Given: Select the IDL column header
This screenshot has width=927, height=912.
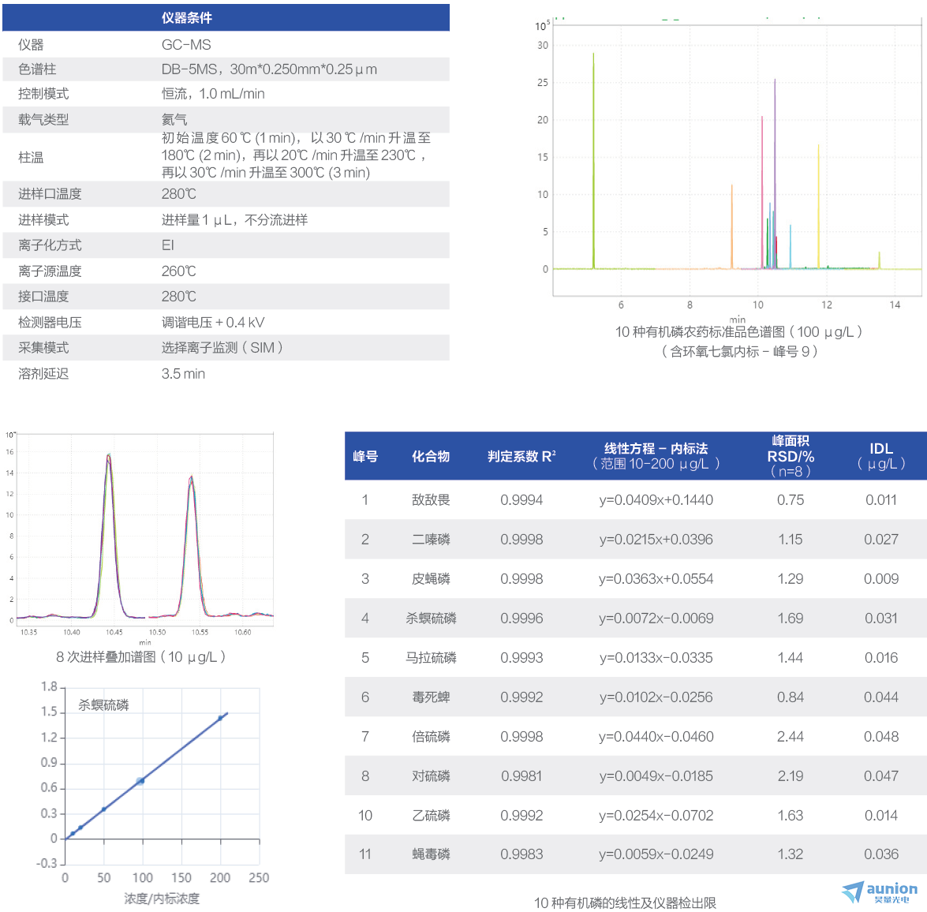Looking at the screenshot, I should click(880, 456).
